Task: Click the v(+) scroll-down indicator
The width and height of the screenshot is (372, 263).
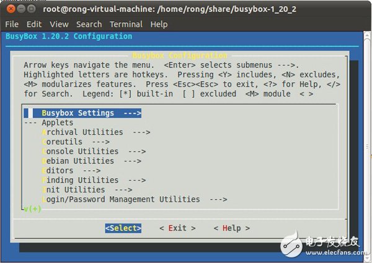Action: [x=31, y=209]
